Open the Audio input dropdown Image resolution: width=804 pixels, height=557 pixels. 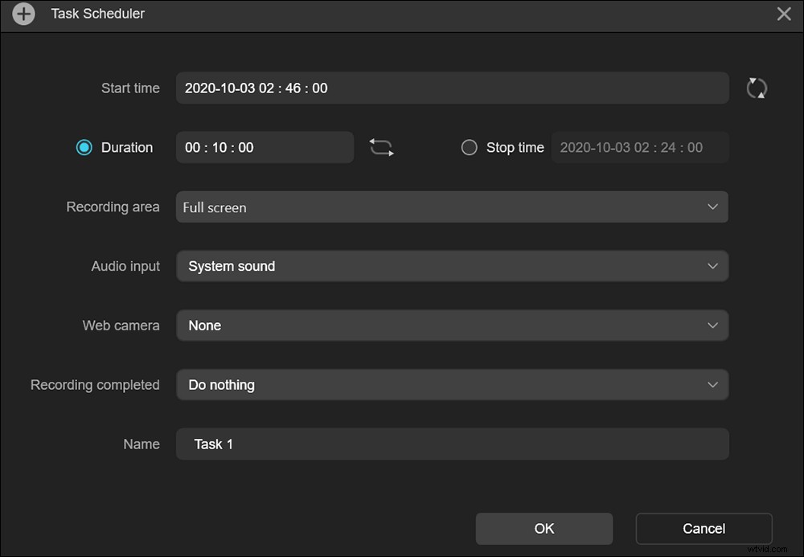pos(452,266)
